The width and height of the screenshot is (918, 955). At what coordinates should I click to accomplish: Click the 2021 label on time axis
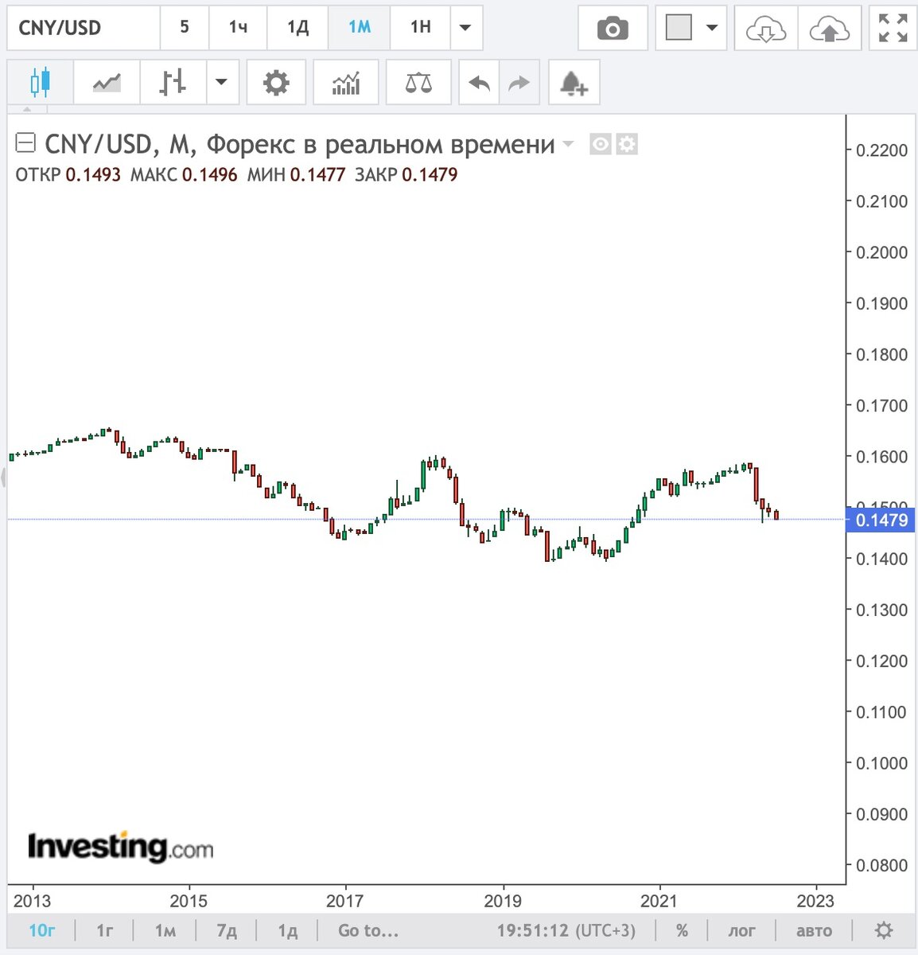tap(659, 901)
